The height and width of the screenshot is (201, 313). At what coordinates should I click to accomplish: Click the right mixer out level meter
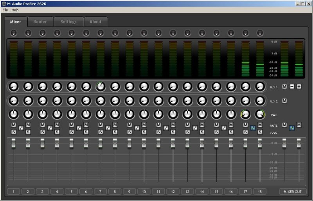[x=299, y=59]
